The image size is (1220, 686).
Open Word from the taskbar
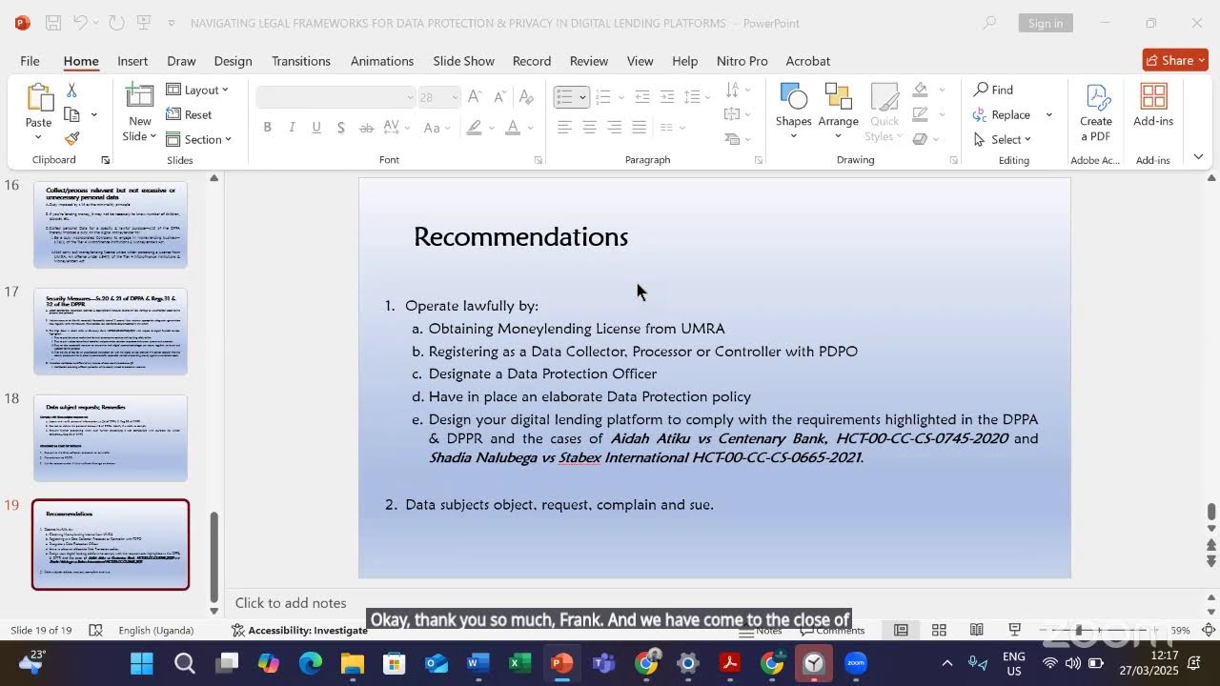478,663
